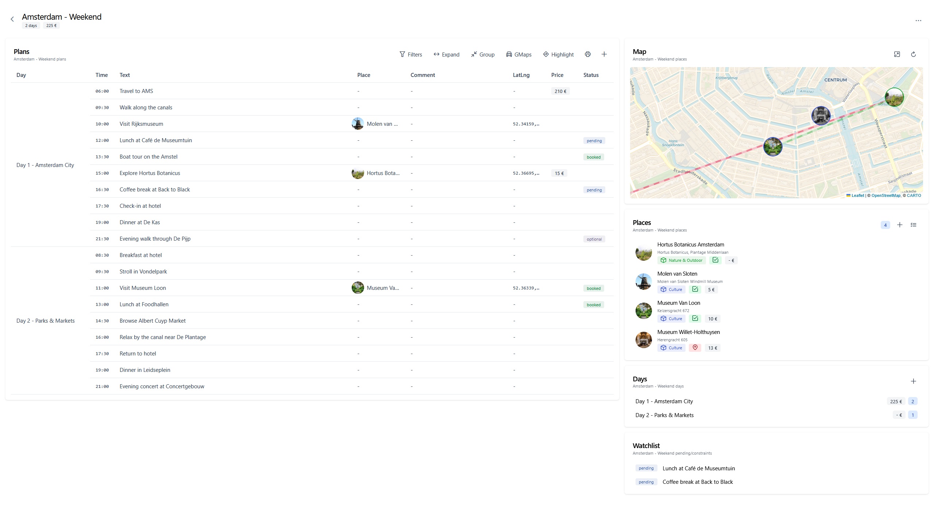This screenshot has width=934, height=525.
Task: Navigate back using the arrow next to the title
Action: pos(12,19)
